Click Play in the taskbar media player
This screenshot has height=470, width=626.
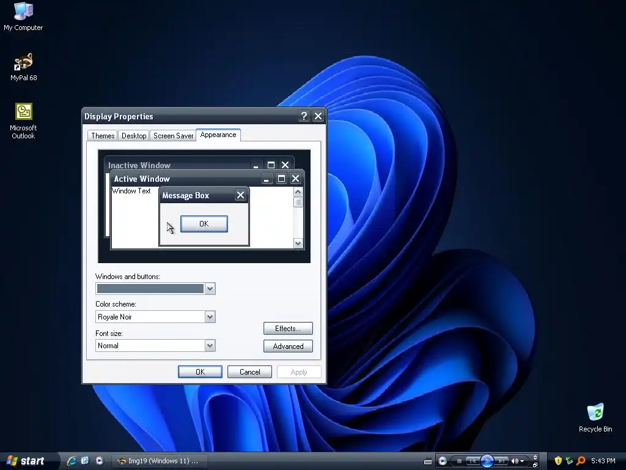point(487,461)
